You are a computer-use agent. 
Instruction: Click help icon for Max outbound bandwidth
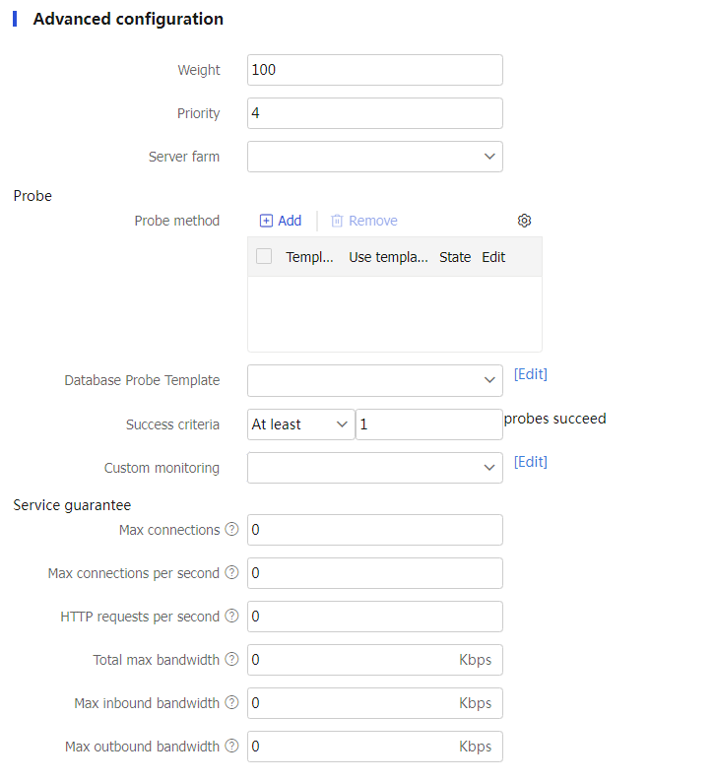(231, 747)
